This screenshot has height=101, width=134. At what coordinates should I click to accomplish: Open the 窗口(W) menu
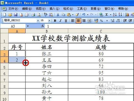(109, 9)
